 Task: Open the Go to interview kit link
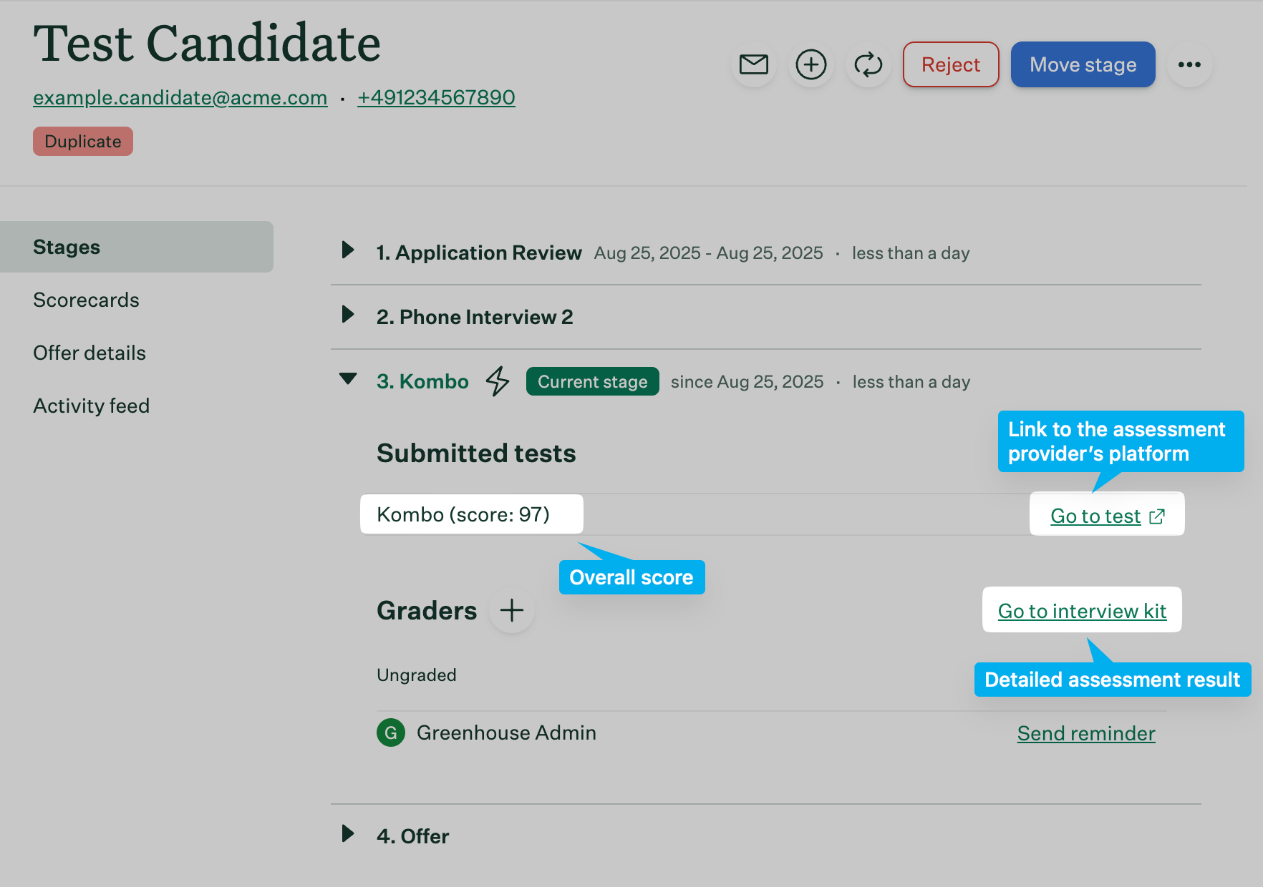1082,611
